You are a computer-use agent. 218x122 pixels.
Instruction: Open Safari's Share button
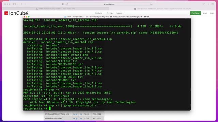pyautogui.click(x=204, y=4)
